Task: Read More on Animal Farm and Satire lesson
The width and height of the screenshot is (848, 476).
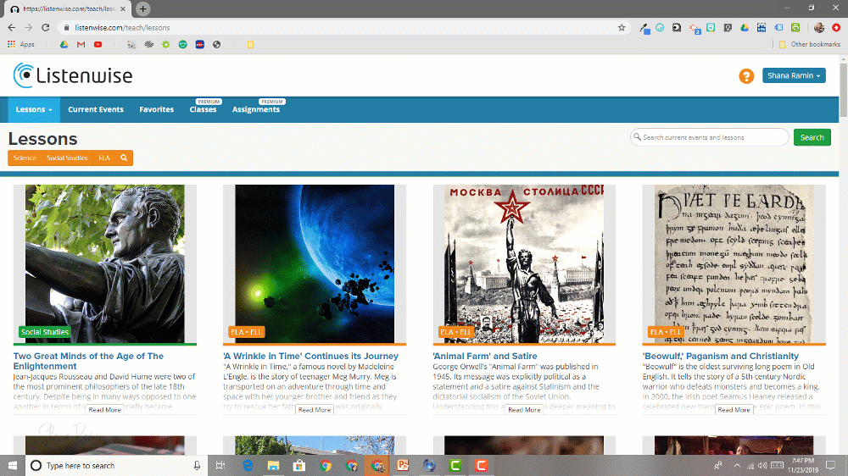Action: (x=524, y=410)
